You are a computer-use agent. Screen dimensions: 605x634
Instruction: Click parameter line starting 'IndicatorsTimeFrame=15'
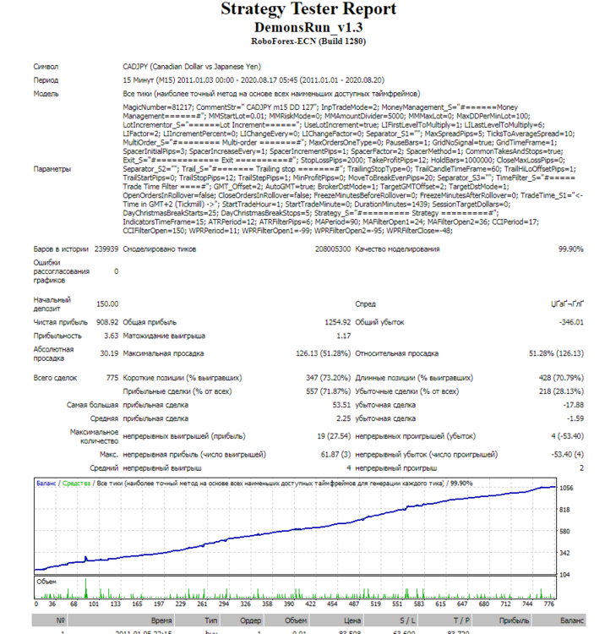pyautogui.click(x=330, y=222)
